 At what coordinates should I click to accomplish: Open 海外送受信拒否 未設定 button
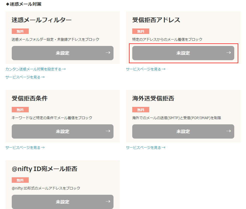coord(183,131)
